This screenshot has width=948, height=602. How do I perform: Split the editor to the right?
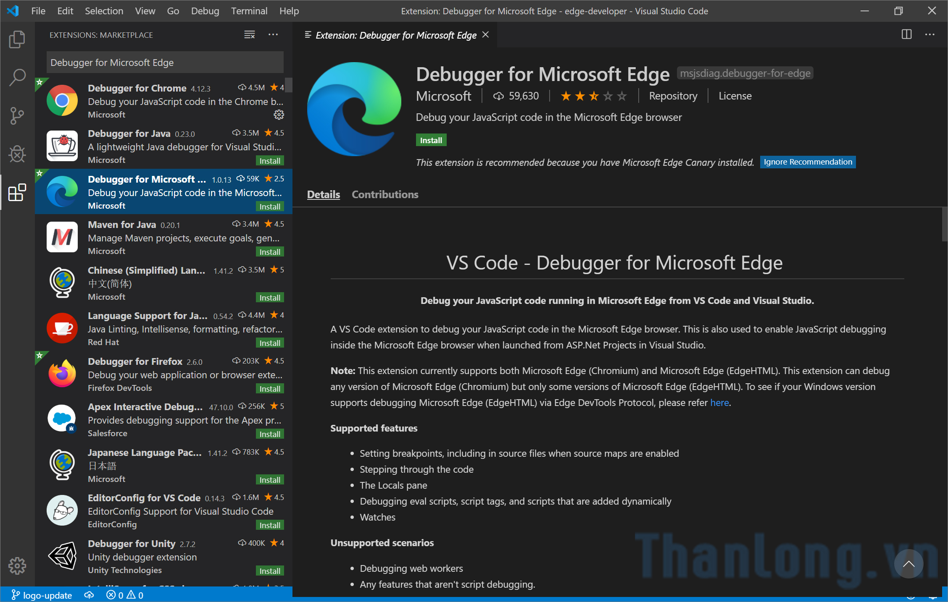[x=906, y=35]
